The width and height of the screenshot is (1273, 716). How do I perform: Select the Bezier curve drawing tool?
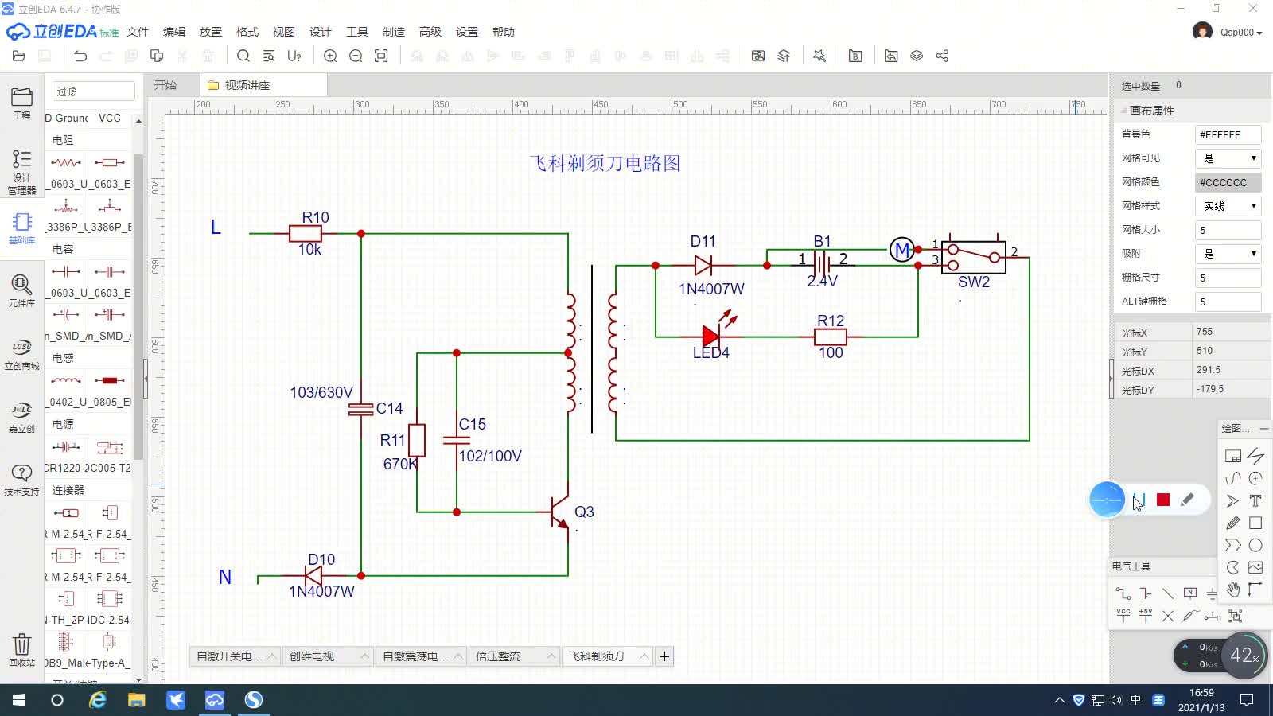coord(1233,478)
